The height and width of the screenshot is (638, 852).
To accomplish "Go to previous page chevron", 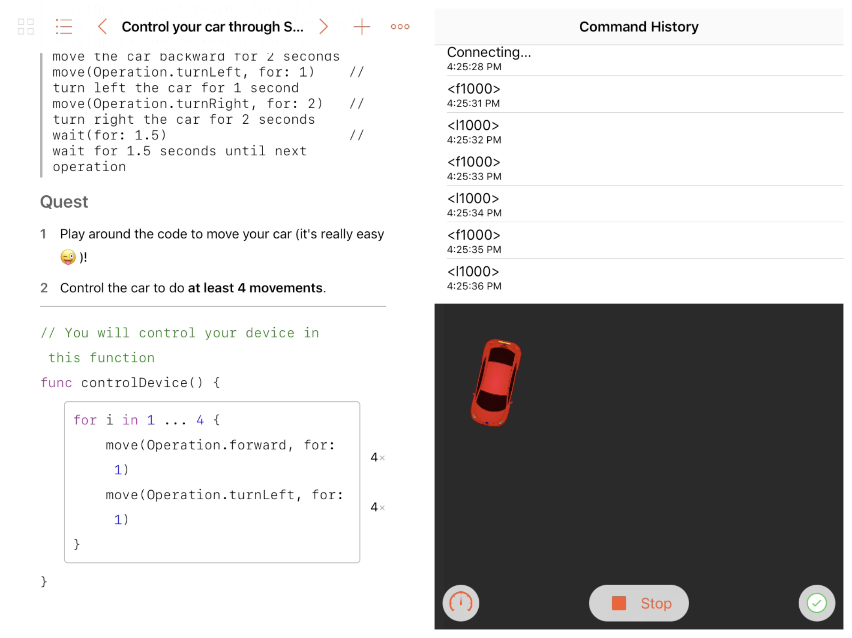I will pyautogui.click(x=103, y=27).
